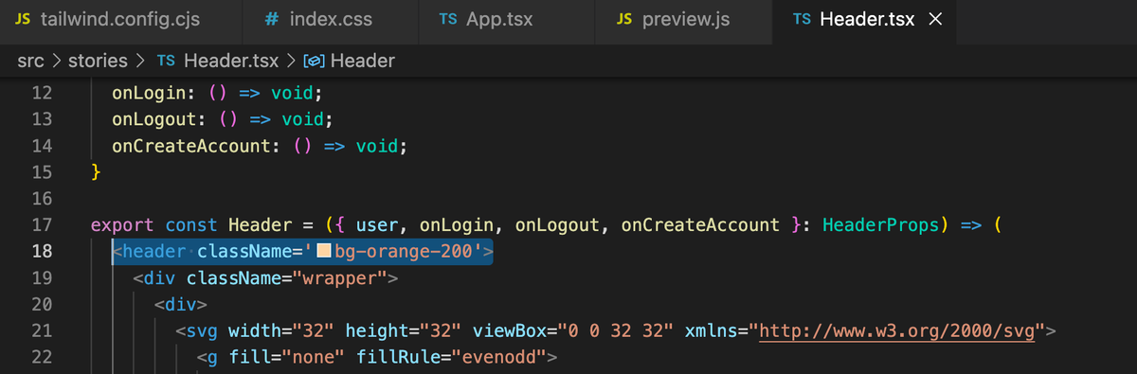Click the header tag name on line 18
Image resolution: width=1137 pixels, height=374 pixels.
tap(153, 252)
